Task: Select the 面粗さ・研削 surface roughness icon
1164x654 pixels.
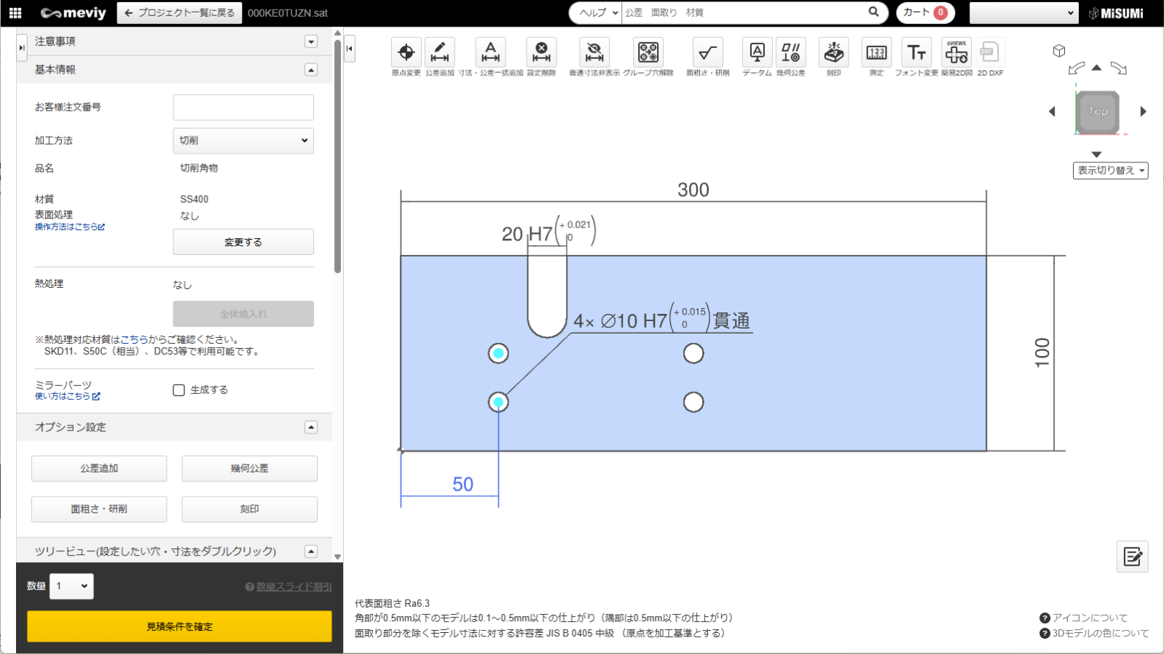Action: [x=707, y=52]
